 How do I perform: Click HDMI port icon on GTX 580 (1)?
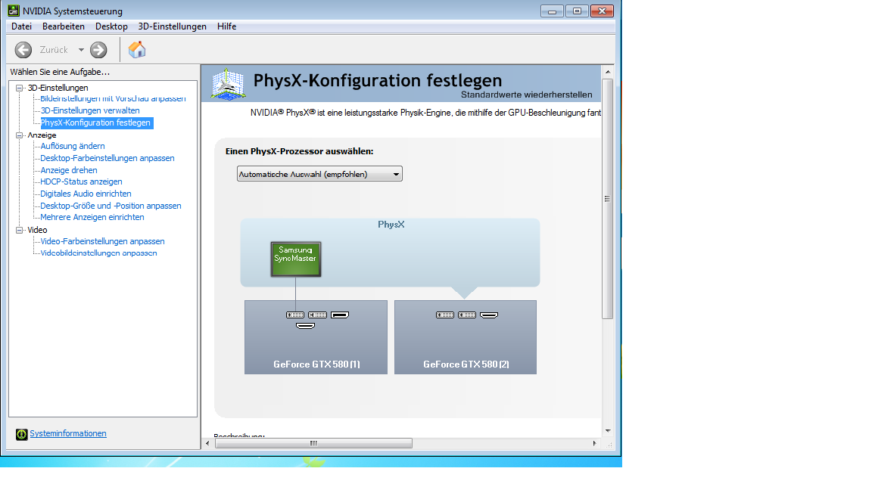pyautogui.click(x=305, y=326)
